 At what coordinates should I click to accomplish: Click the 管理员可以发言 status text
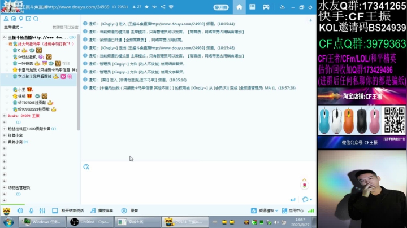(65, 27)
